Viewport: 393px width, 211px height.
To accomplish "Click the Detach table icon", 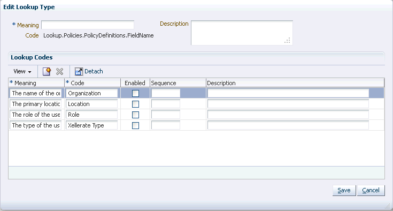I will click(x=79, y=72).
